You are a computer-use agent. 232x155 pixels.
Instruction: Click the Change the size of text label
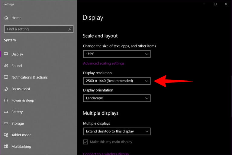(119, 46)
